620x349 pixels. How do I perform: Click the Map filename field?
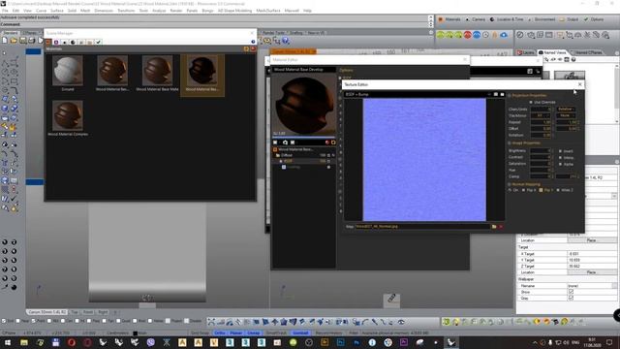422,227
